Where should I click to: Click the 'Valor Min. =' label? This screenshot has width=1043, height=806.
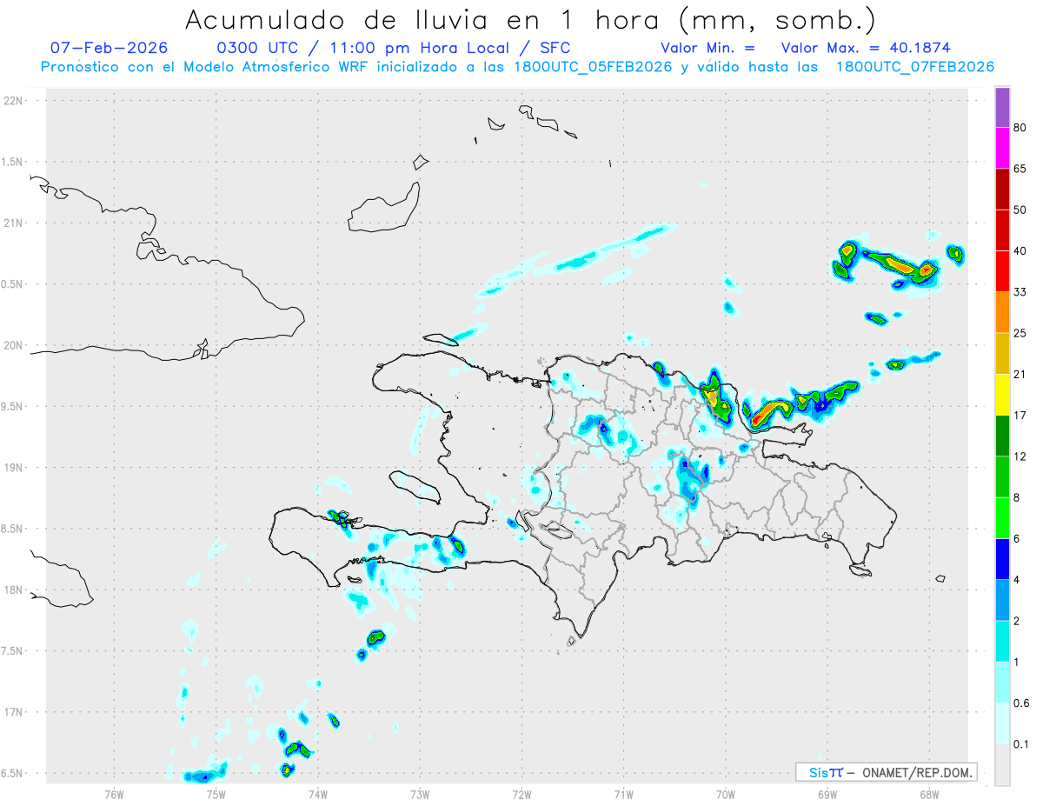tap(708, 48)
